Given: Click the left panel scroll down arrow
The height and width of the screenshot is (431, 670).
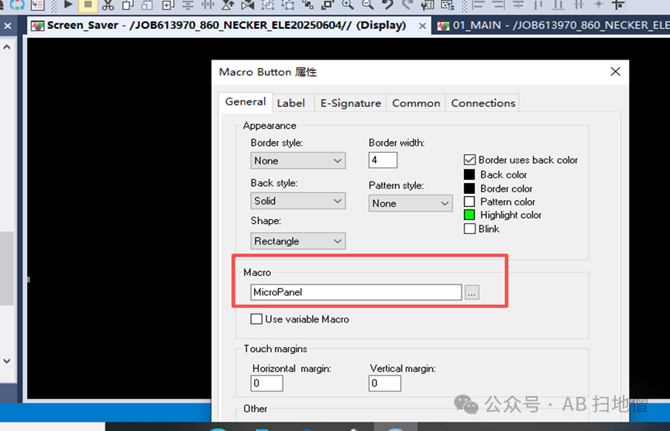Looking at the screenshot, I should point(7,361).
